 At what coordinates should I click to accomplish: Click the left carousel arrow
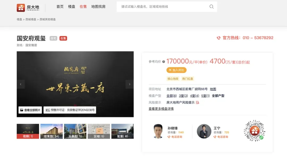click(x=21, y=84)
